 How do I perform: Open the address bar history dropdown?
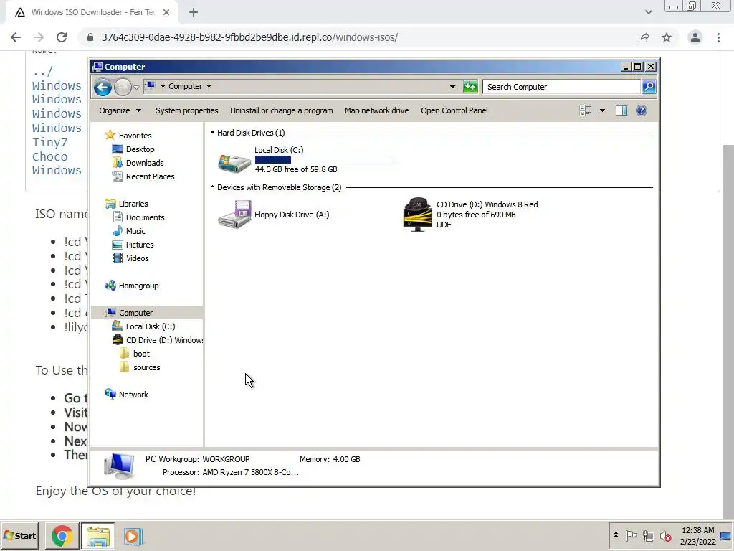click(x=452, y=87)
